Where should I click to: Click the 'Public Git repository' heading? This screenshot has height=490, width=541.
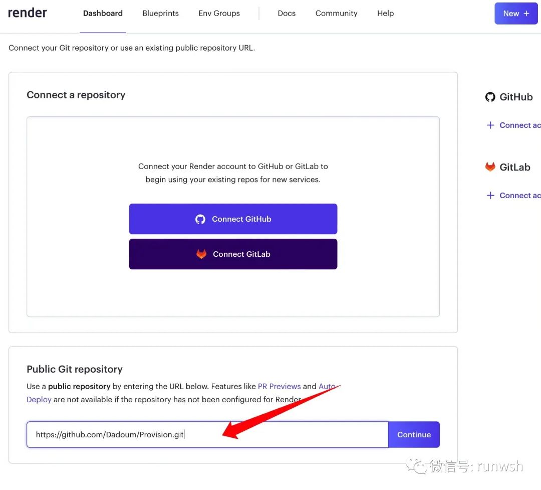pyautogui.click(x=75, y=369)
